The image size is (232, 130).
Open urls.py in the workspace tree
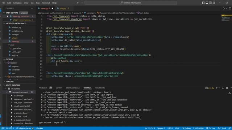pos(14,38)
